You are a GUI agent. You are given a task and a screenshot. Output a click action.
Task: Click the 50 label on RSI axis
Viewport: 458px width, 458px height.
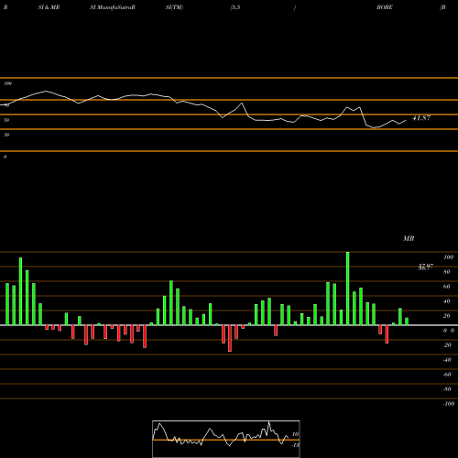[x=6, y=120]
